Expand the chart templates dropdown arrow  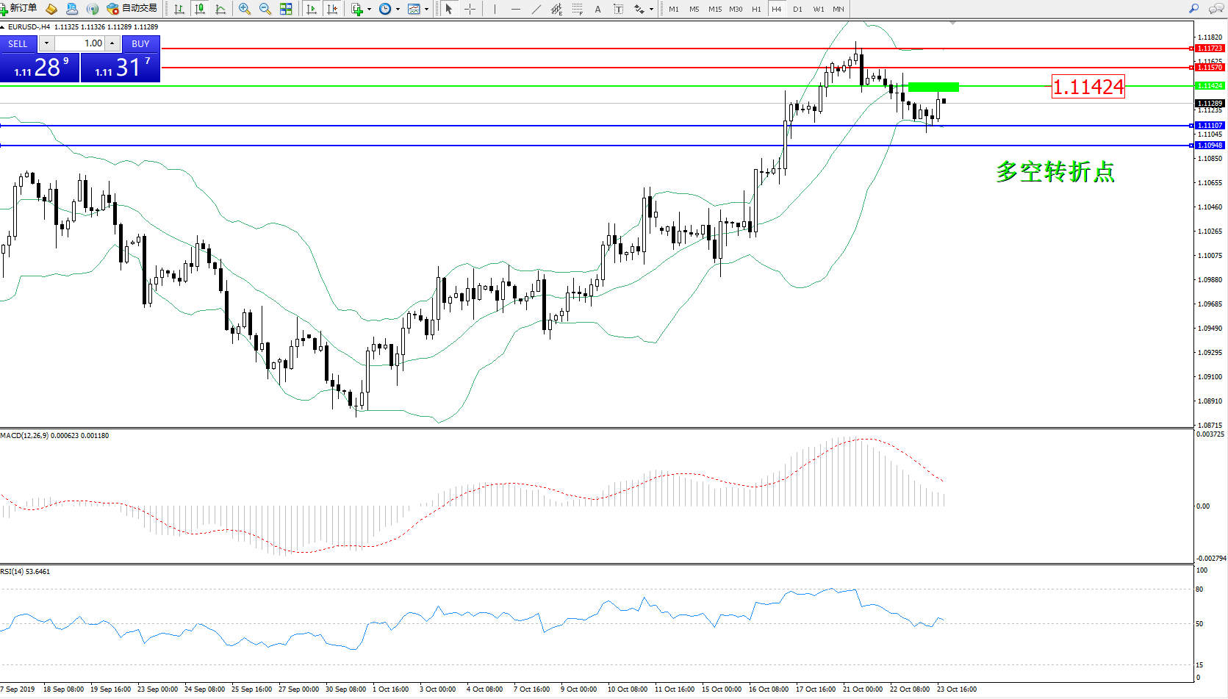(x=426, y=10)
